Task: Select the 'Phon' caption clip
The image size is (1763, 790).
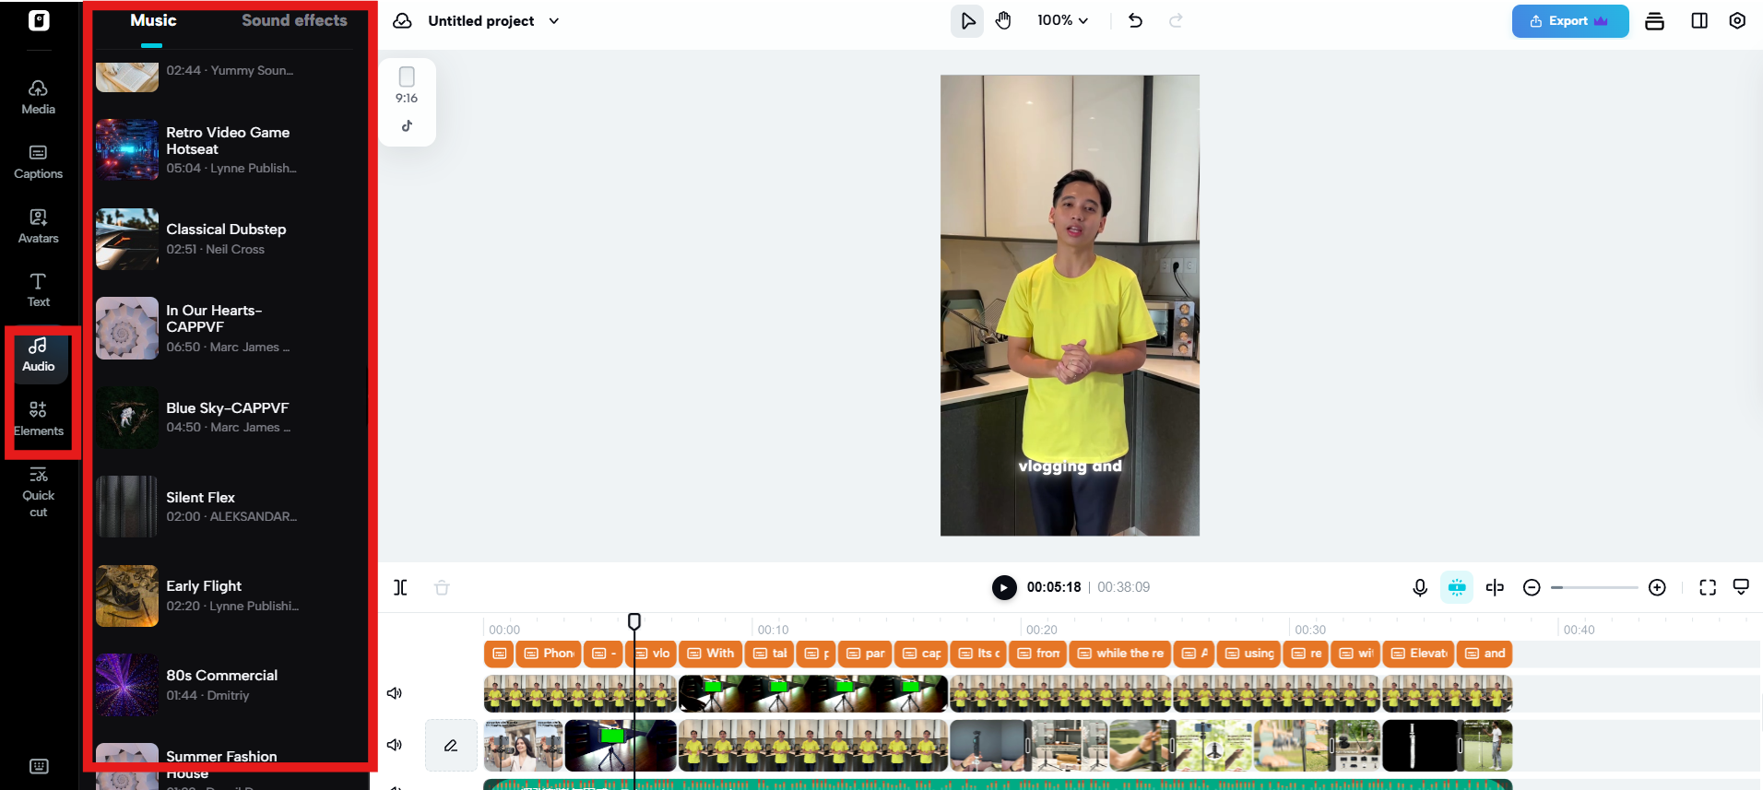Action: coord(549,654)
